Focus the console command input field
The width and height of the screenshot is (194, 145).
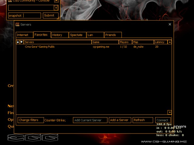(x=25, y=15)
